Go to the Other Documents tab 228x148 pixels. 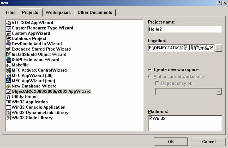click(95, 12)
